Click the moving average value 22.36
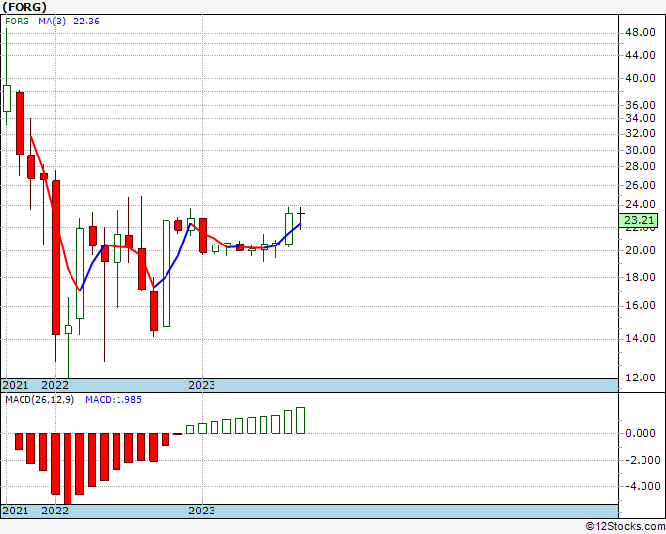 tap(86, 22)
